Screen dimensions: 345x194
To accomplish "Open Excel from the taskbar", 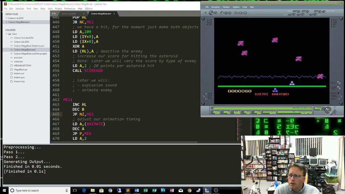I will pos(146,190).
